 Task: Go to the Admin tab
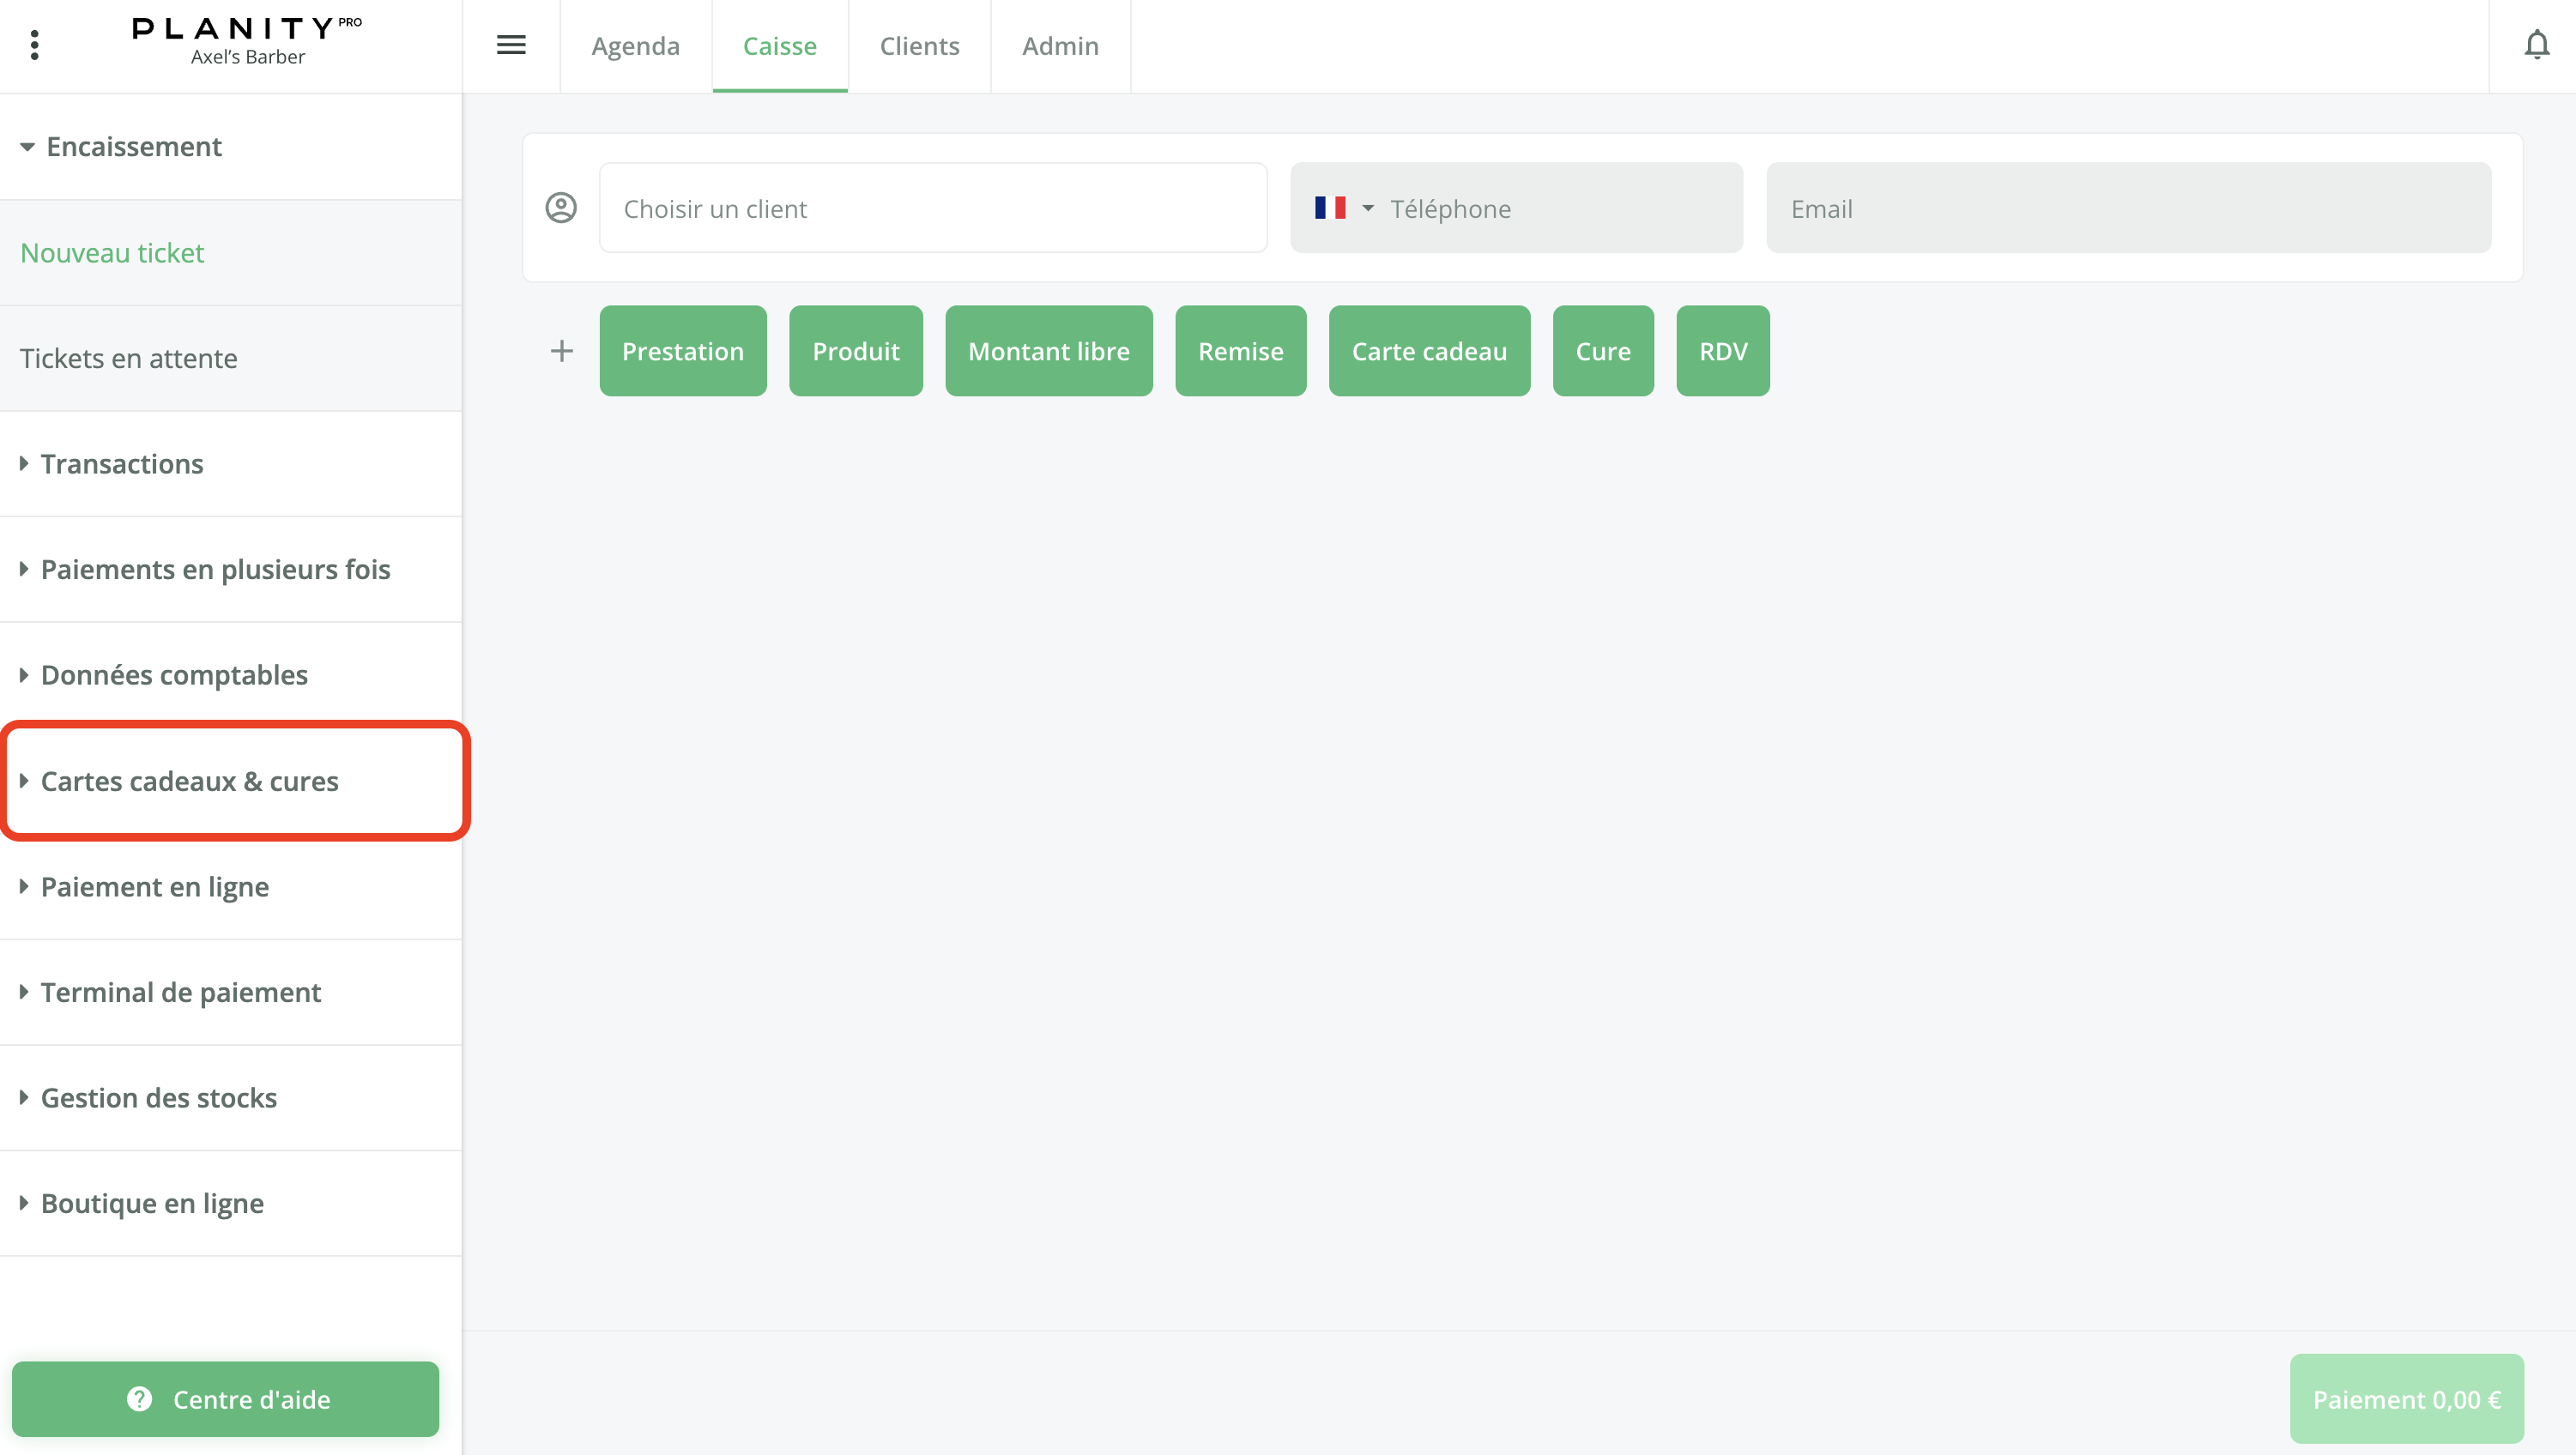pyautogui.click(x=1060, y=46)
